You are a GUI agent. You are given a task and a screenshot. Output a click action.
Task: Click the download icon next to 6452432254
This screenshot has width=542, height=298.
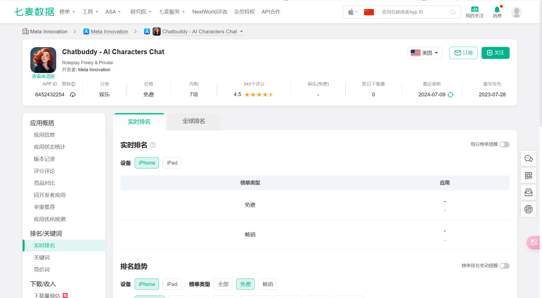(x=73, y=95)
